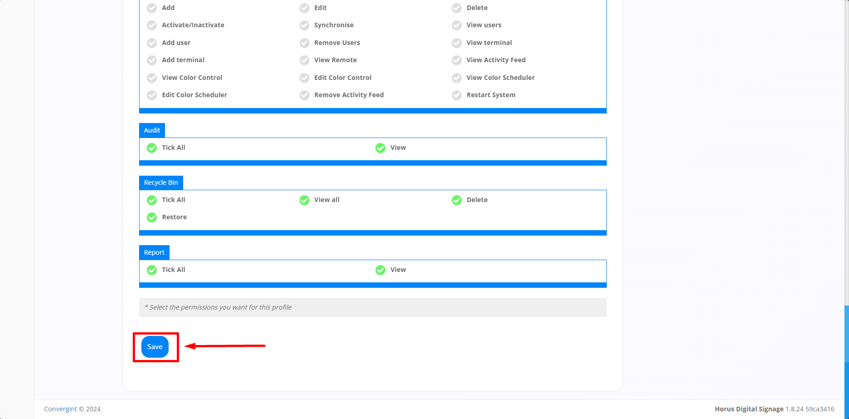
Task: Disable the View permission under Audit
Action: pyautogui.click(x=380, y=148)
